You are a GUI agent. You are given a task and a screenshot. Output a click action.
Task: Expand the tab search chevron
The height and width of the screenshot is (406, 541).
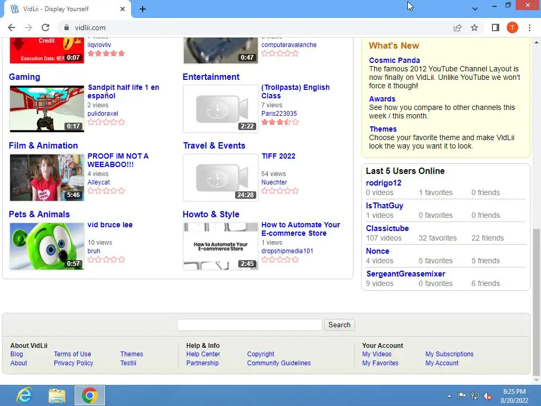coord(475,9)
